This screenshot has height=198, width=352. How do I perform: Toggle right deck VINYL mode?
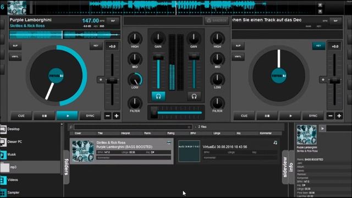pyautogui.click(x=238, y=57)
